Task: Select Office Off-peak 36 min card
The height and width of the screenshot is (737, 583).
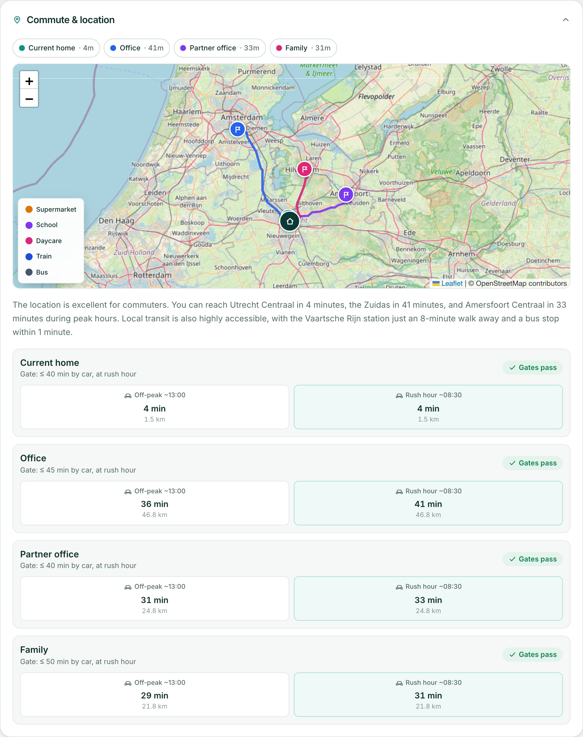Action: 155,503
